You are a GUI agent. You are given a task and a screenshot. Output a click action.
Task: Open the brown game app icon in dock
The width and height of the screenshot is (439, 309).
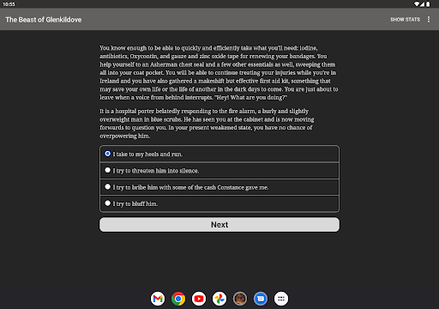(x=240, y=299)
